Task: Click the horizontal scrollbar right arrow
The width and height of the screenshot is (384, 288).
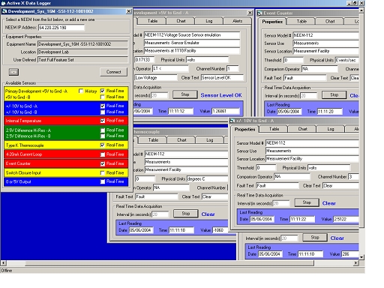Action: (355, 263)
